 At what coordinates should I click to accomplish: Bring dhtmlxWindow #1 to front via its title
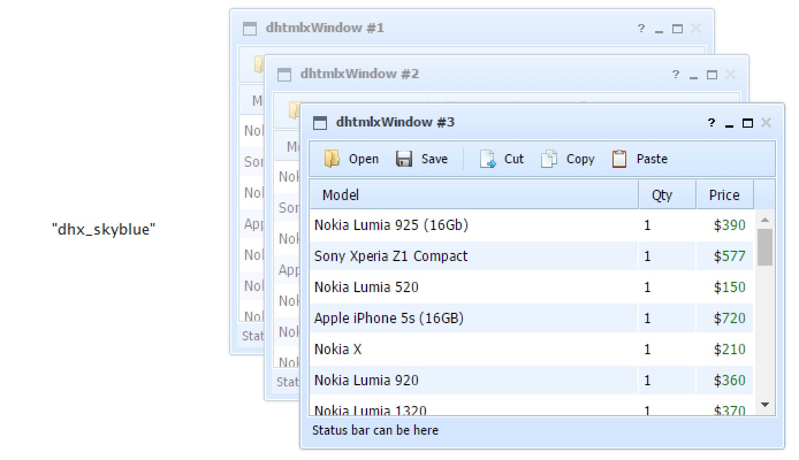325,28
